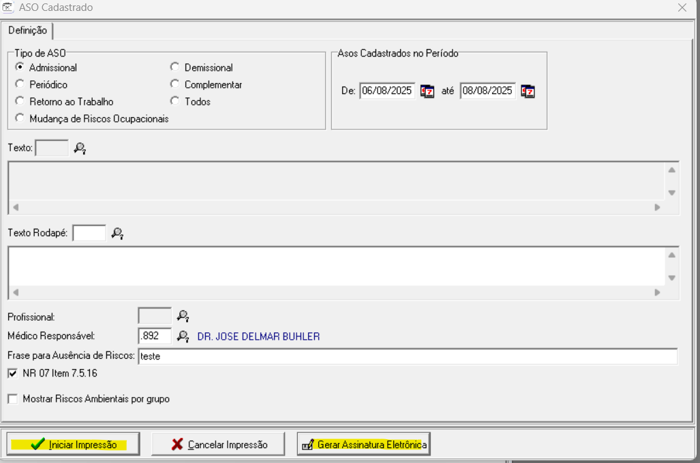The height and width of the screenshot is (463, 700).
Task: Select Mudança de Riscos Ocupacionais option
Action: 20,118
